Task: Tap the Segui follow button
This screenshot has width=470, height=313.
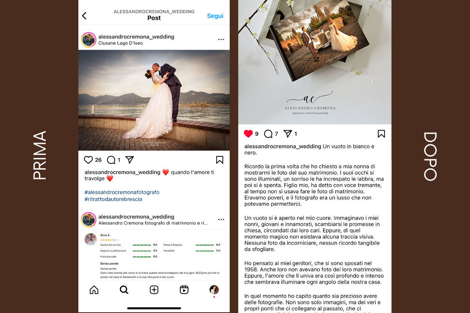Action: (215, 16)
